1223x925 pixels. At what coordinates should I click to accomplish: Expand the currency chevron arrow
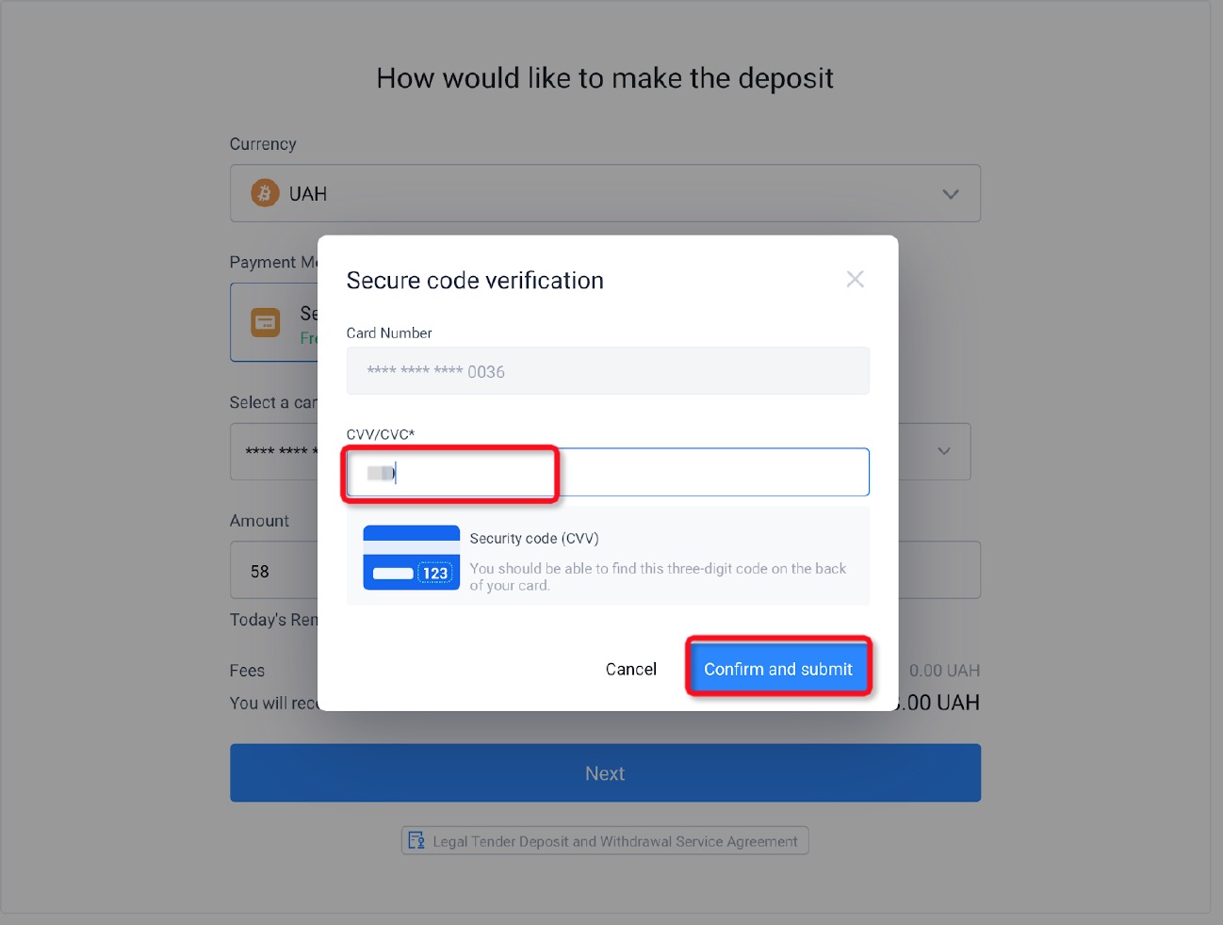(951, 194)
